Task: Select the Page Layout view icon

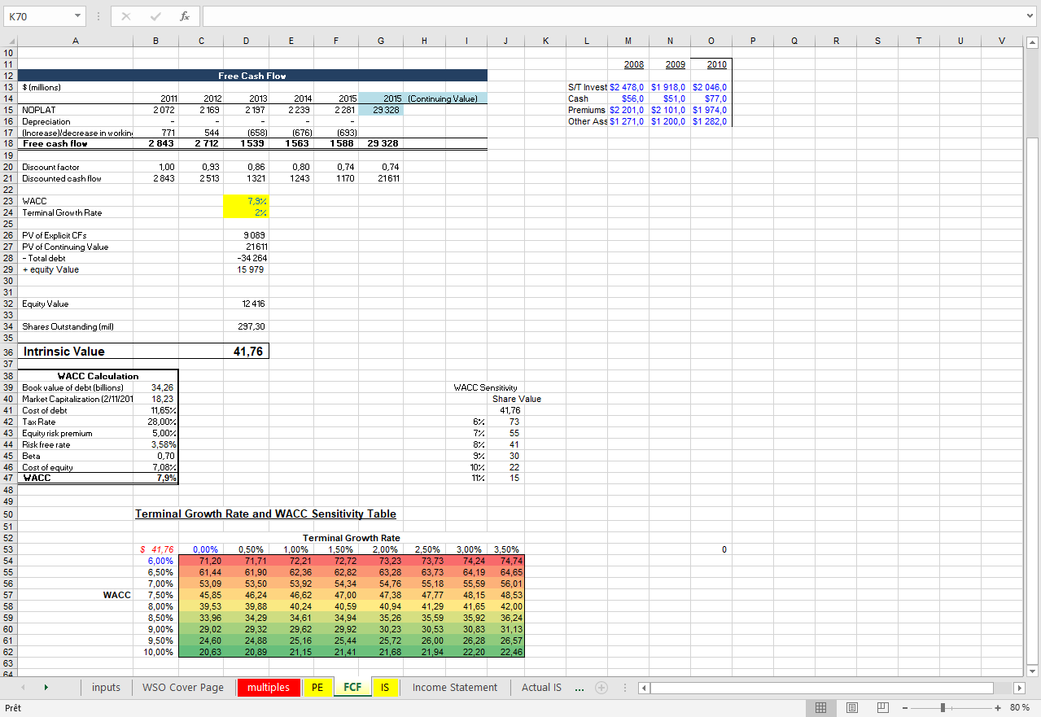Action: click(852, 707)
